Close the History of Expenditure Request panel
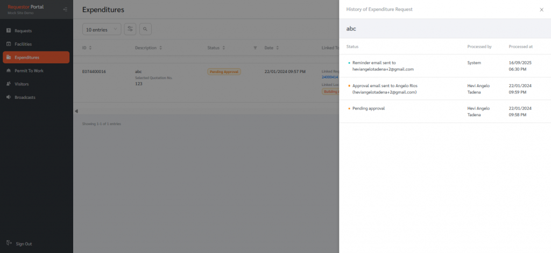Viewport: 551px width, 253px height. (x=541, y=10)
